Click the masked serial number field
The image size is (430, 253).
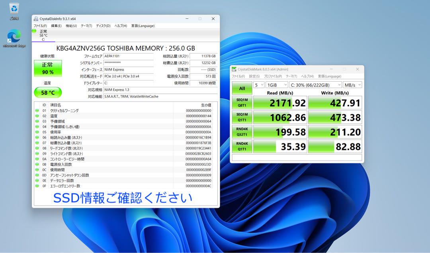coord(128,63)
